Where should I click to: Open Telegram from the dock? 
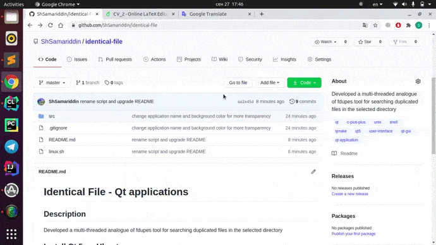click(11, 146)
